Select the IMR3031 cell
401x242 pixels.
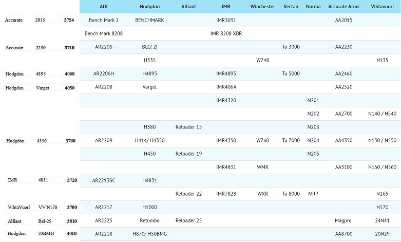(x=226, y=20)
